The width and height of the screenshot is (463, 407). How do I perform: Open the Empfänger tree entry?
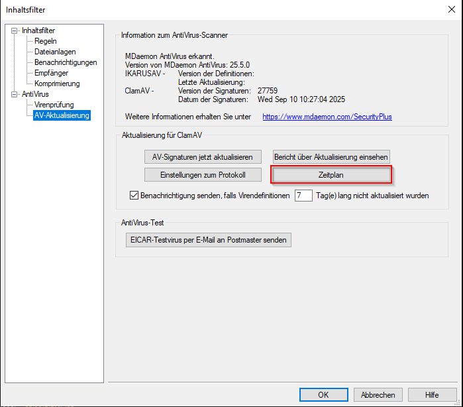click(51, 73)
